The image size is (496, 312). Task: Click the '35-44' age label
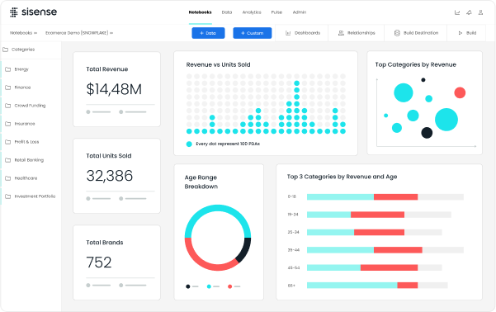coord(293,250)
